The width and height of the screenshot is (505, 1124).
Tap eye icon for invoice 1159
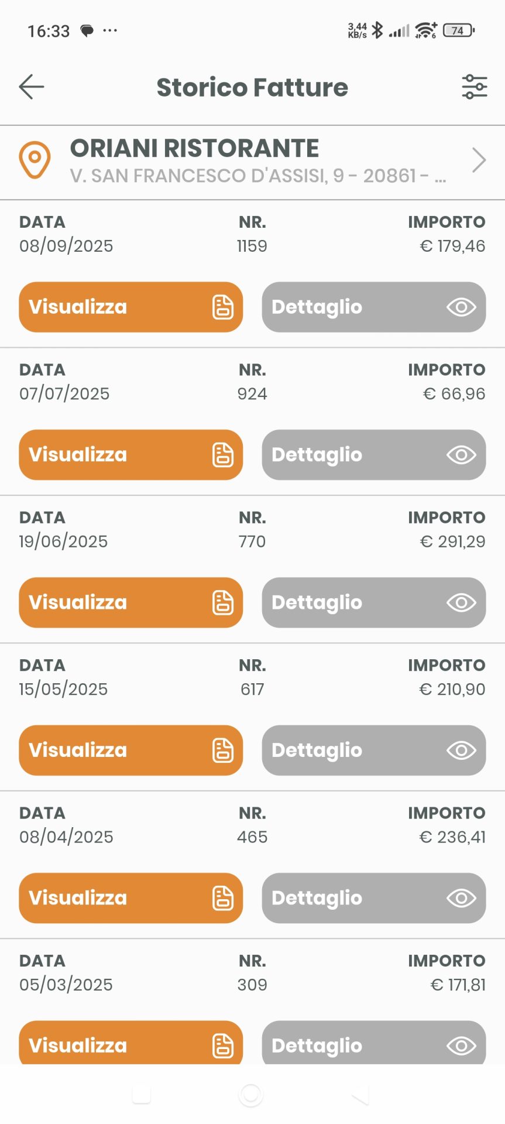[x=461, y=307]
